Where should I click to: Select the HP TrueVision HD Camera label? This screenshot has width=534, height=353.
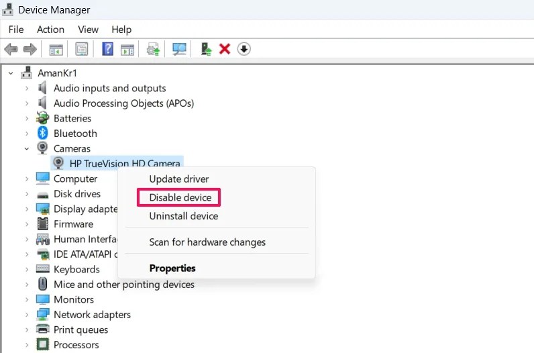click(x=125, y=163)
